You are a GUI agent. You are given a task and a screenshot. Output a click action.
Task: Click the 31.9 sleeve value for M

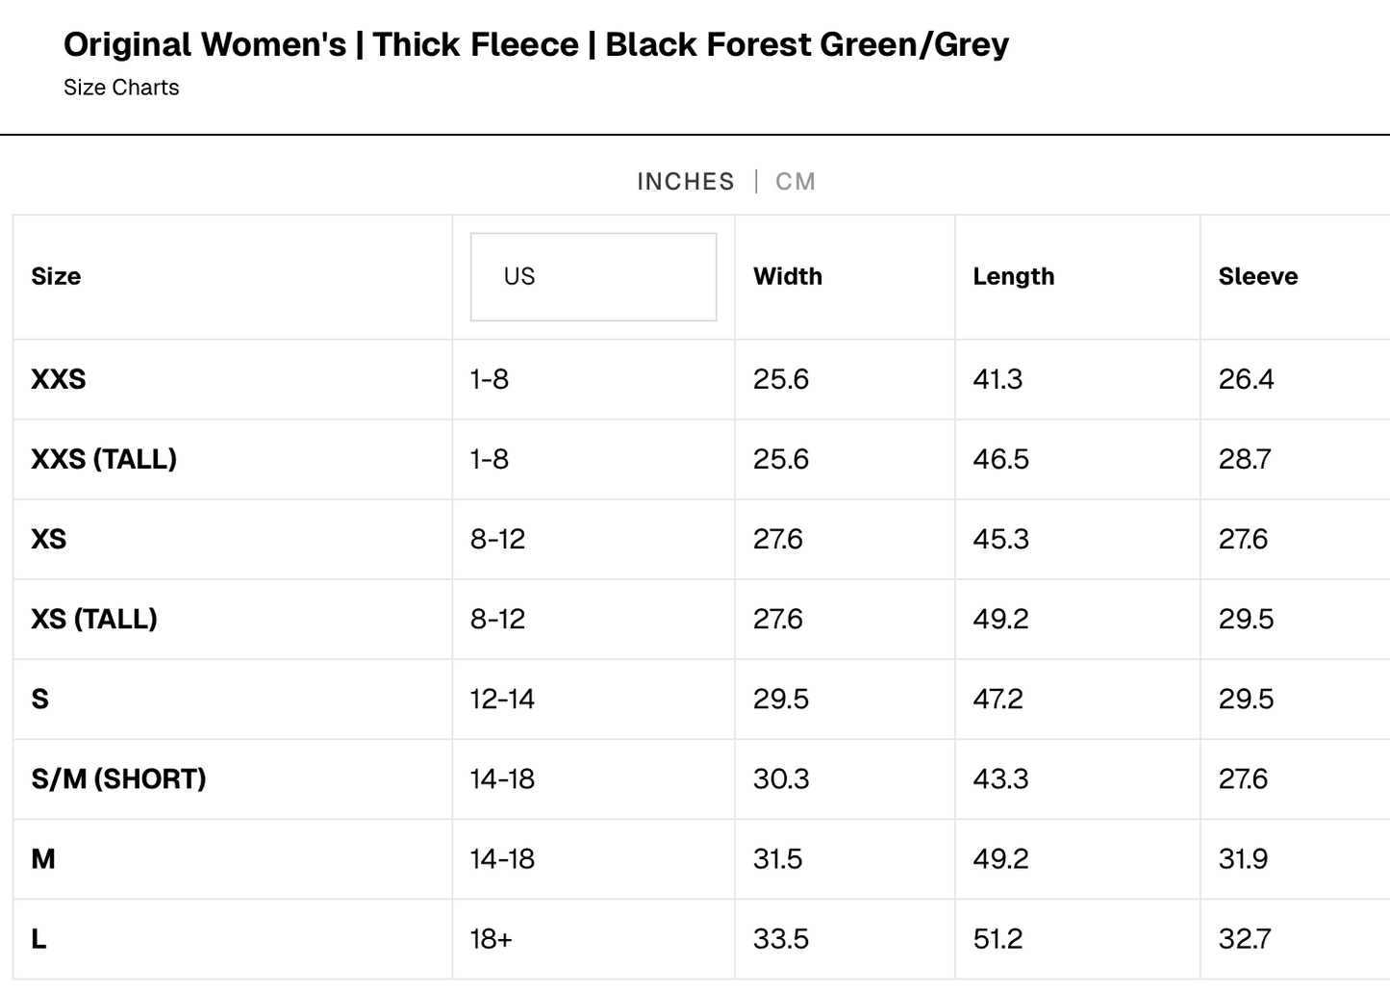pyautogui.click(x=1243, y=858)
